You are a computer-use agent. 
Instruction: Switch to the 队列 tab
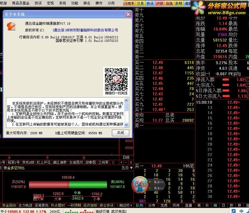pyautogui.click(x=140, y=205)
